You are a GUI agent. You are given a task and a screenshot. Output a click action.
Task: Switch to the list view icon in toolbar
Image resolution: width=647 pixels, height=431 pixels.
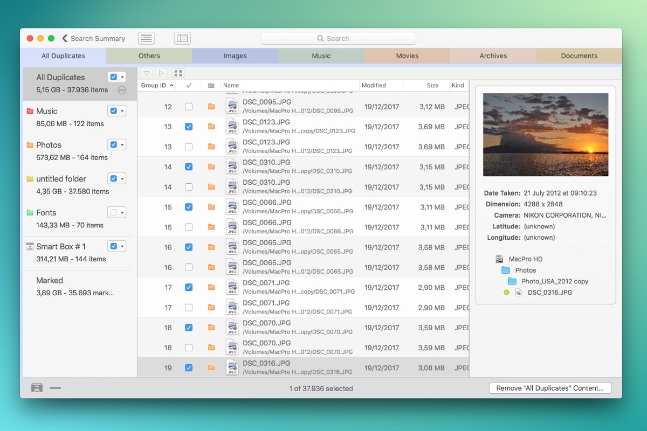click(146, 38)
